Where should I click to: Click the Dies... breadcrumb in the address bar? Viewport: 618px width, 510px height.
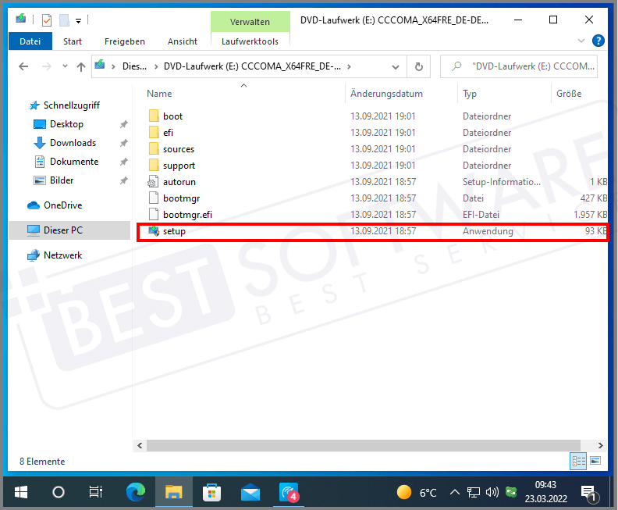tap(134, 66)
